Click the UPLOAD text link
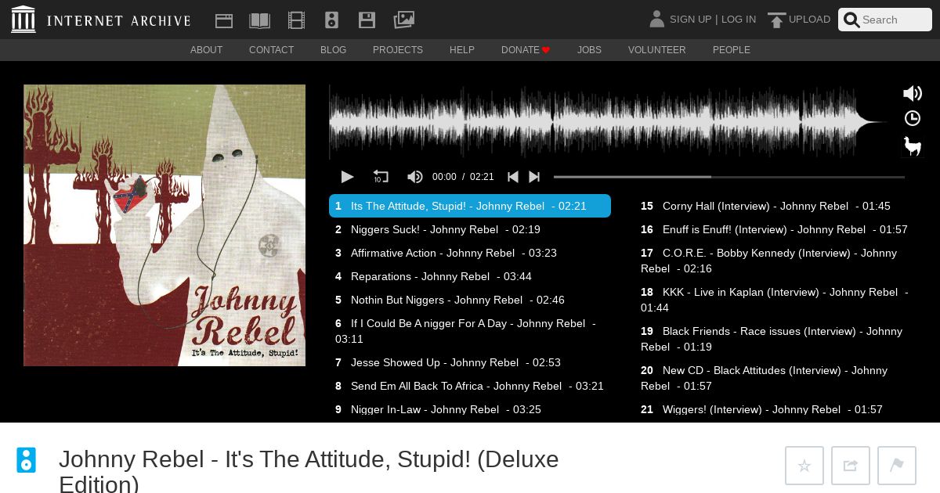The image size is (940, 493). (x=809, y=20)
